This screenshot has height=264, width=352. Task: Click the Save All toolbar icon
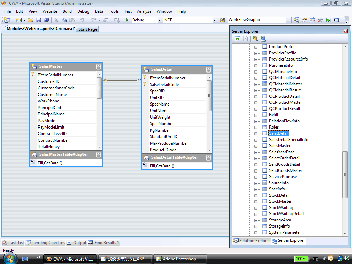[46, 20]
